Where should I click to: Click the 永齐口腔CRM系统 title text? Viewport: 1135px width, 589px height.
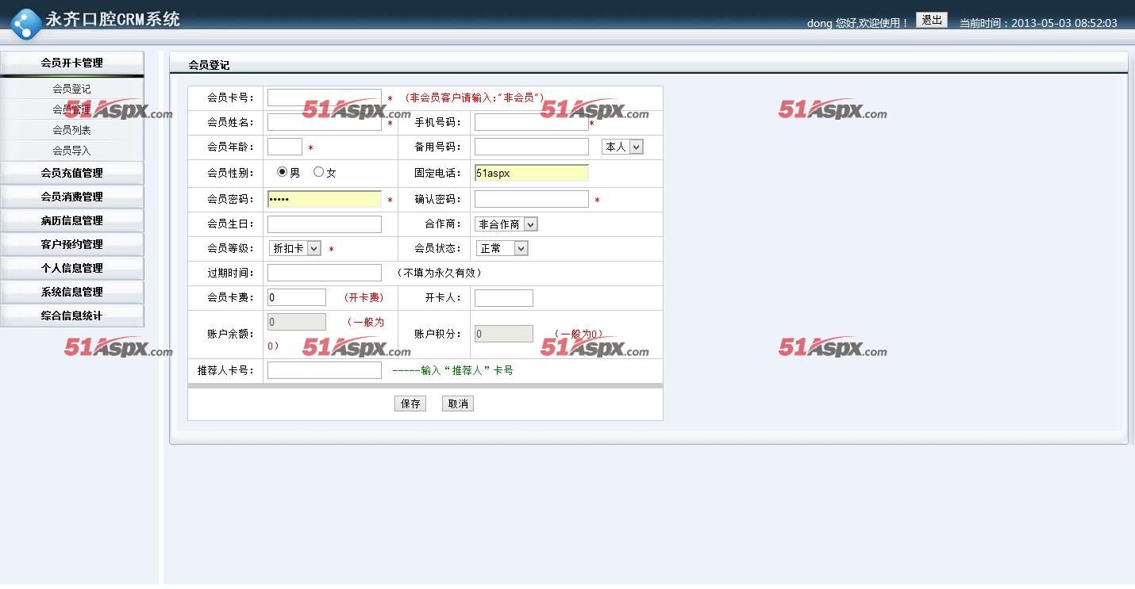click(113, 20)
